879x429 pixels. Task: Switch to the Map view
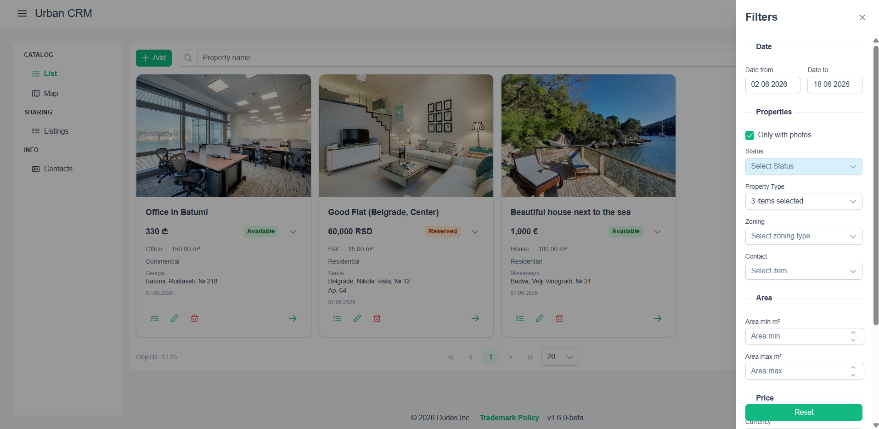tap(45, 94)
